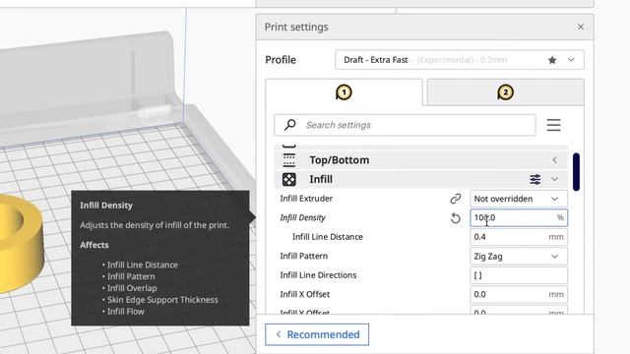Click the Profile label
This screenshot has width=630, height=354.
pos(281,60)
